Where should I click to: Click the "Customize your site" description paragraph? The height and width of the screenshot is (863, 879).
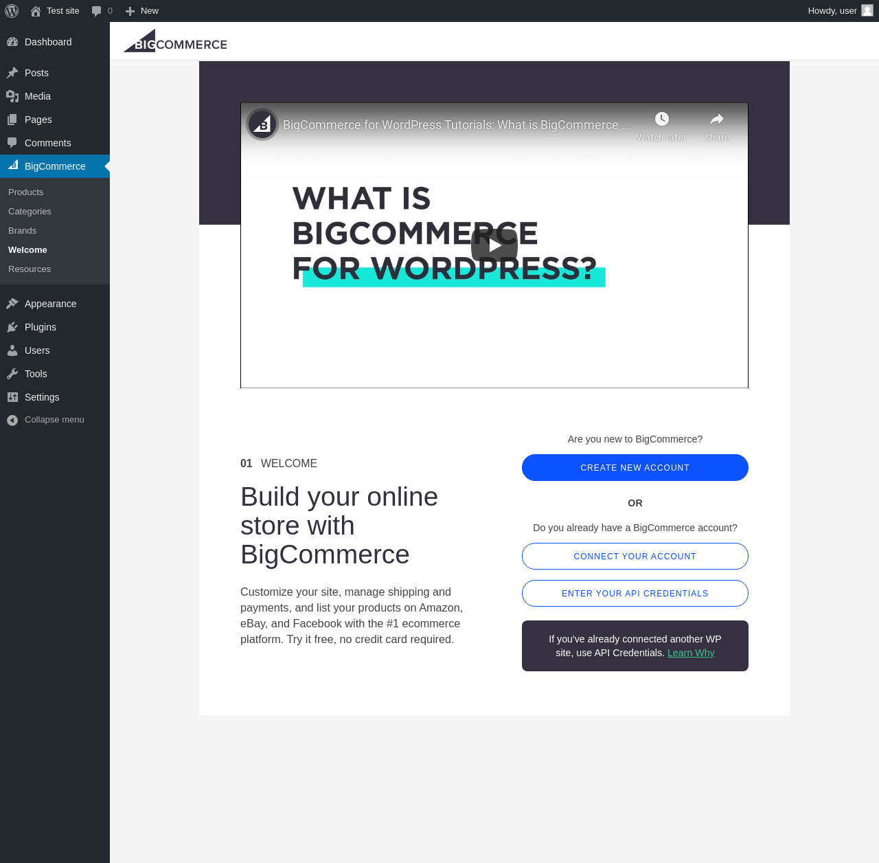[352, 616]
